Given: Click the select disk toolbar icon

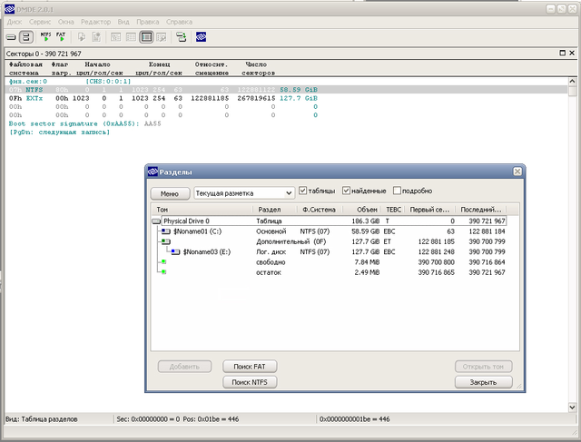Looking at the screenshot, I should click(x=12, y=37).
